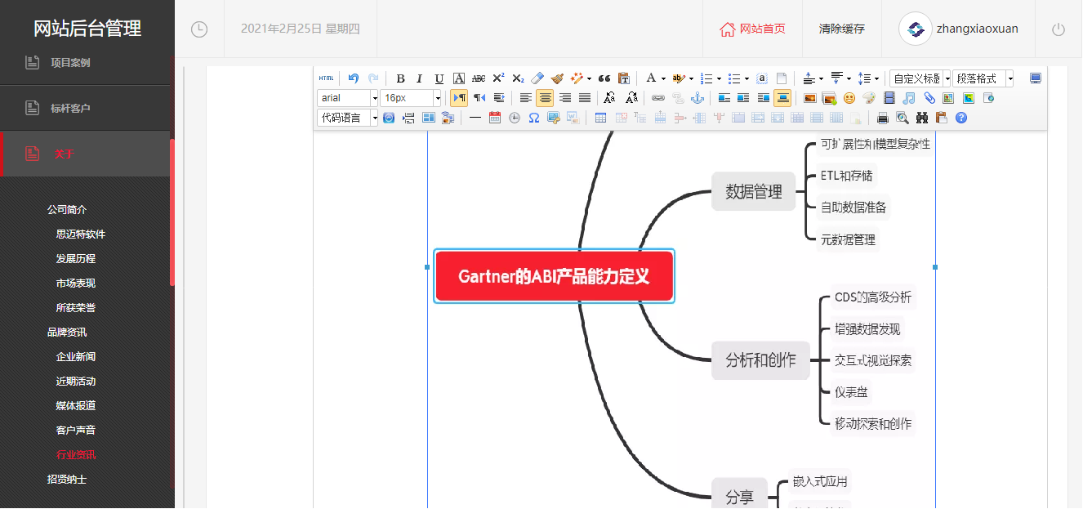Go to 网站首页
Image resolution: width=1083 pixels, height=509 pixels.
752,29
